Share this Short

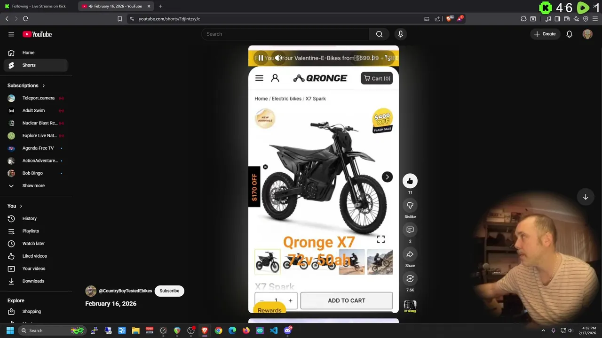click(x=410, y=254)
